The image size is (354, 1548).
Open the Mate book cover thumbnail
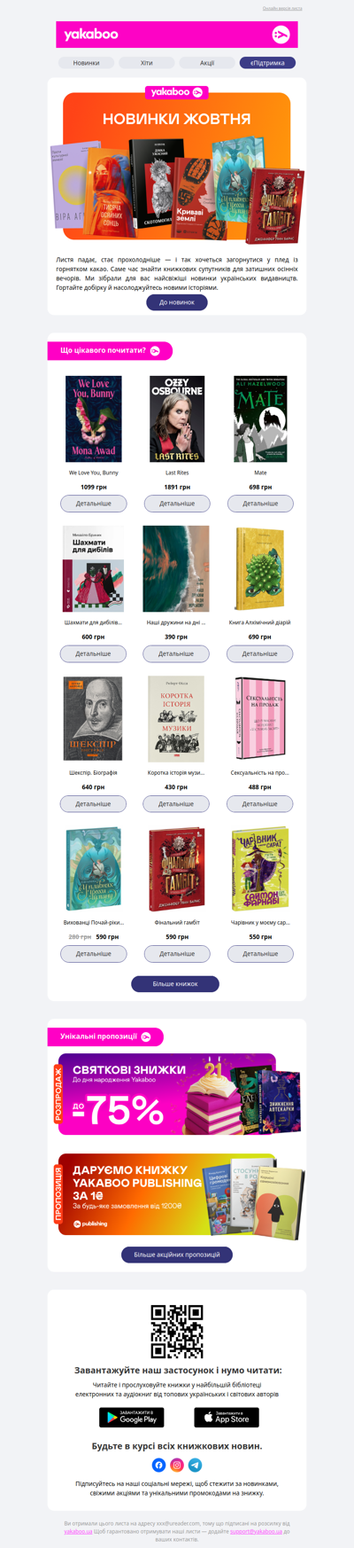pos(260,418)
